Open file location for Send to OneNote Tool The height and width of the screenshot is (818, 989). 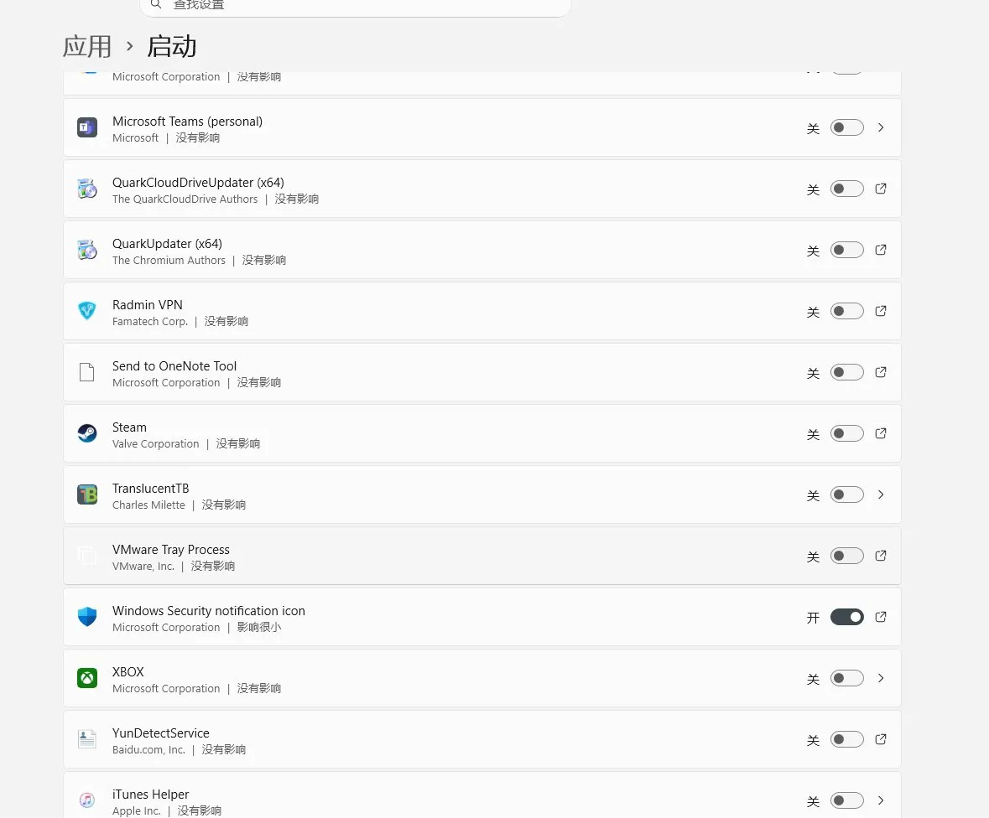tap(881, 372)
